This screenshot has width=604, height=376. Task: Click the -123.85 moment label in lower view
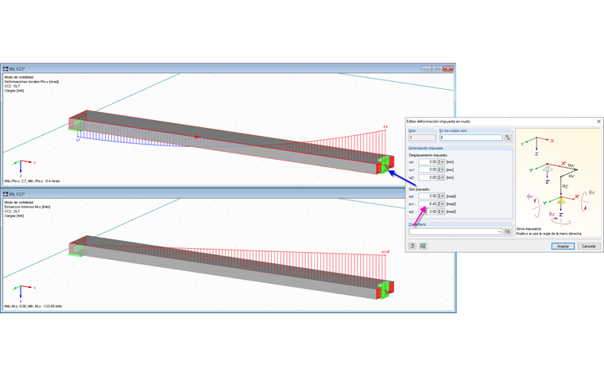[x=385, y=252]
